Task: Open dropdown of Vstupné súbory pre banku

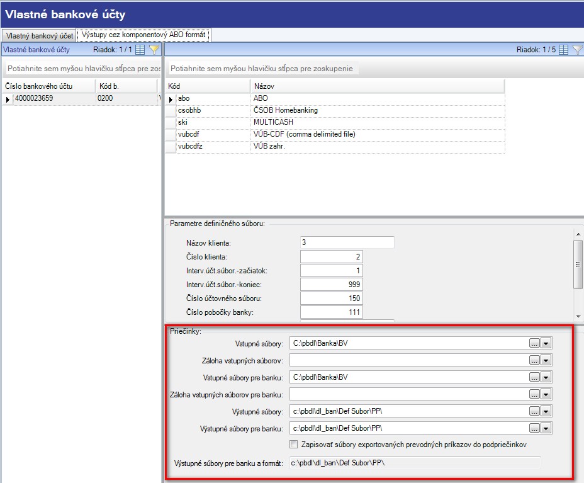Action: pos(546,378)
